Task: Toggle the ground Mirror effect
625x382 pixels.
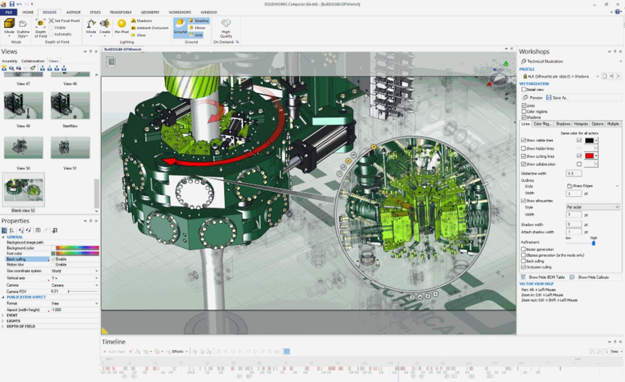Action: pos(197,28)
